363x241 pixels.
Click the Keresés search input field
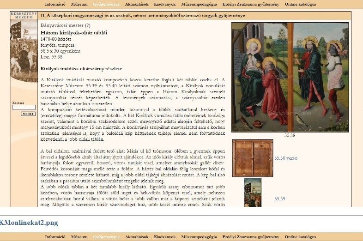tap(24, 108)
